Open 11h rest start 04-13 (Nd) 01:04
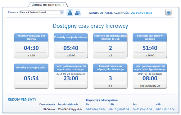This screenshot has width=181, height=115. point(119,109)
